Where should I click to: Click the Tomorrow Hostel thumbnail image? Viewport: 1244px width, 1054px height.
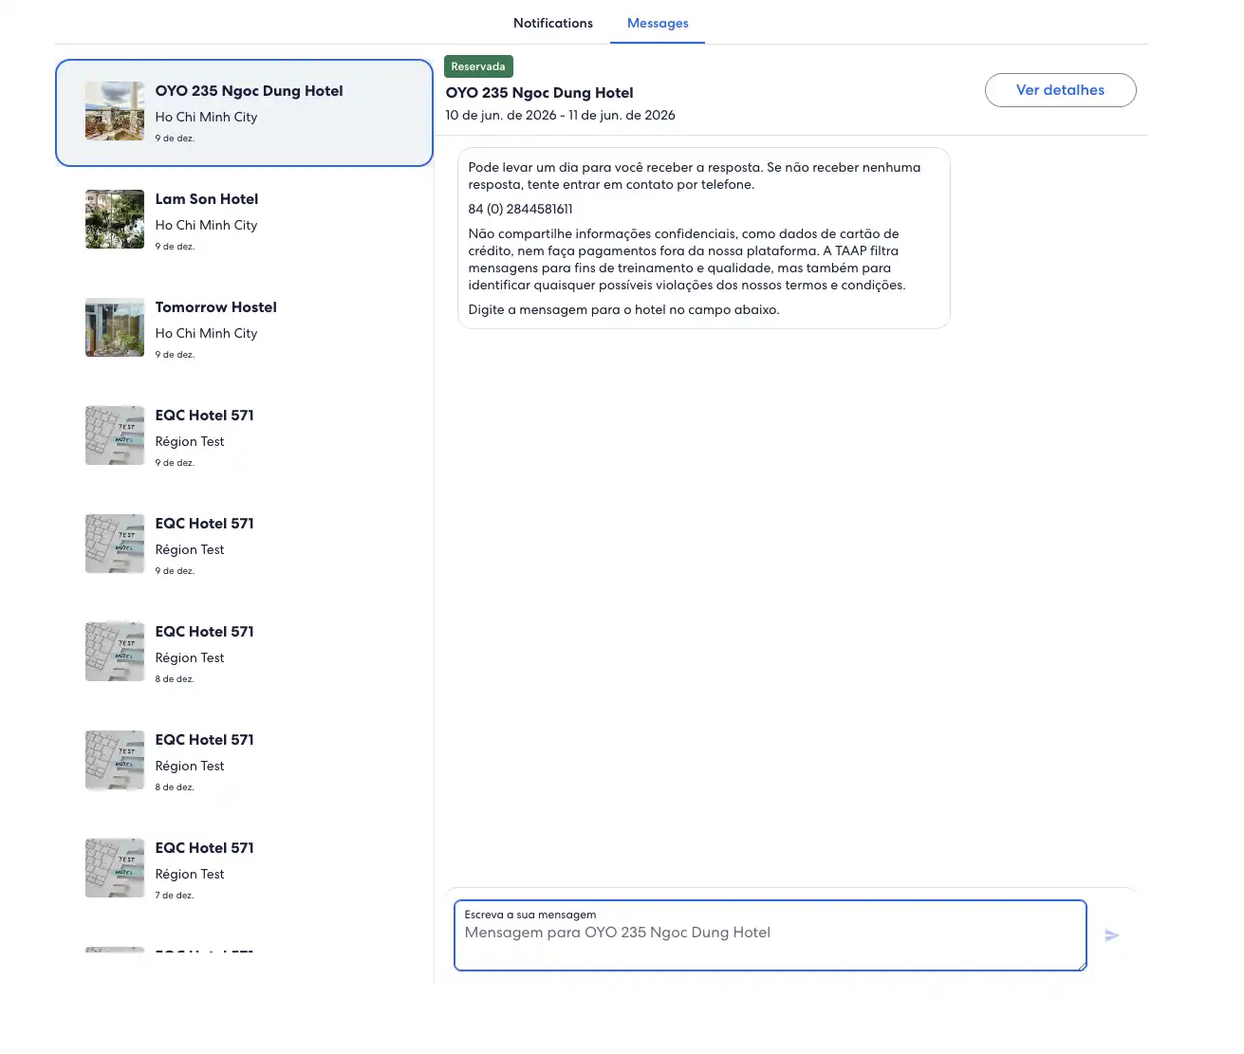pos(115,327)
